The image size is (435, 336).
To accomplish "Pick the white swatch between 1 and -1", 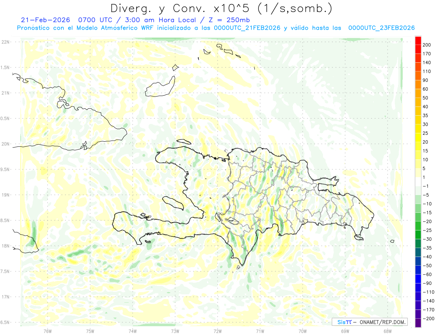I will [x=418, y=182].
